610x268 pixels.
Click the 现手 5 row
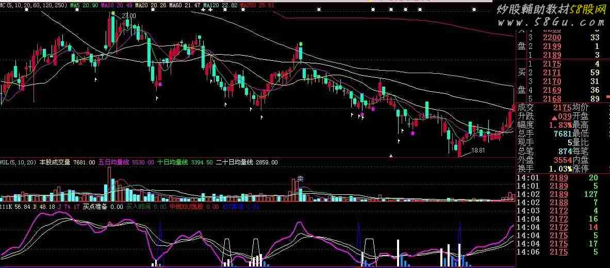tap(544, 143)
